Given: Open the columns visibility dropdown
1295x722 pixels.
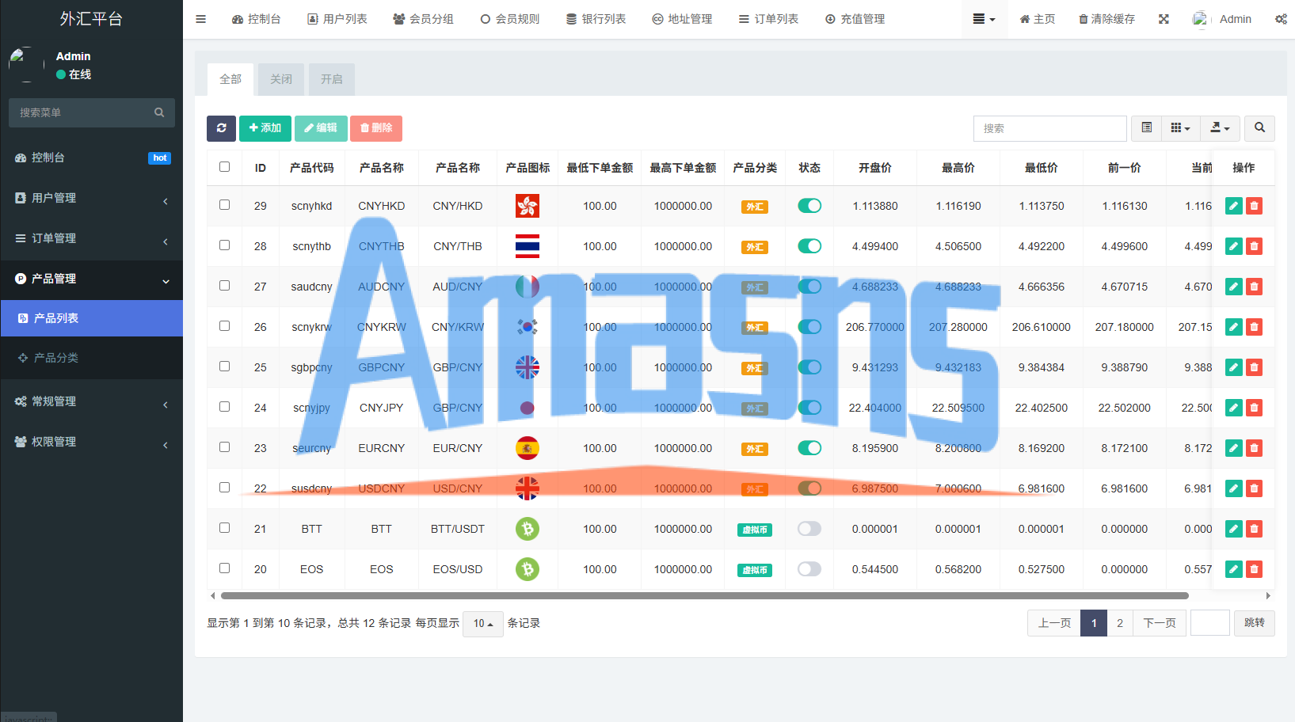Looking at the screenshot, I should pyautogui.click(x=1180, y=128).
